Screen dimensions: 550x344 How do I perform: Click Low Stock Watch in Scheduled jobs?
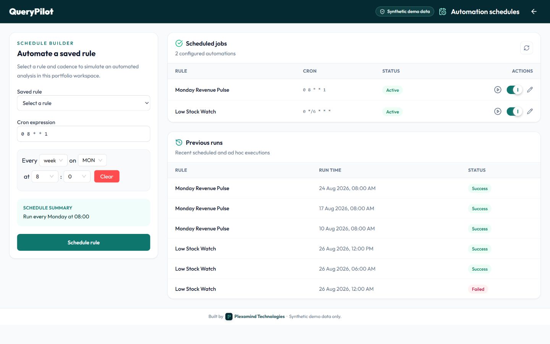[x=196, y=112]
